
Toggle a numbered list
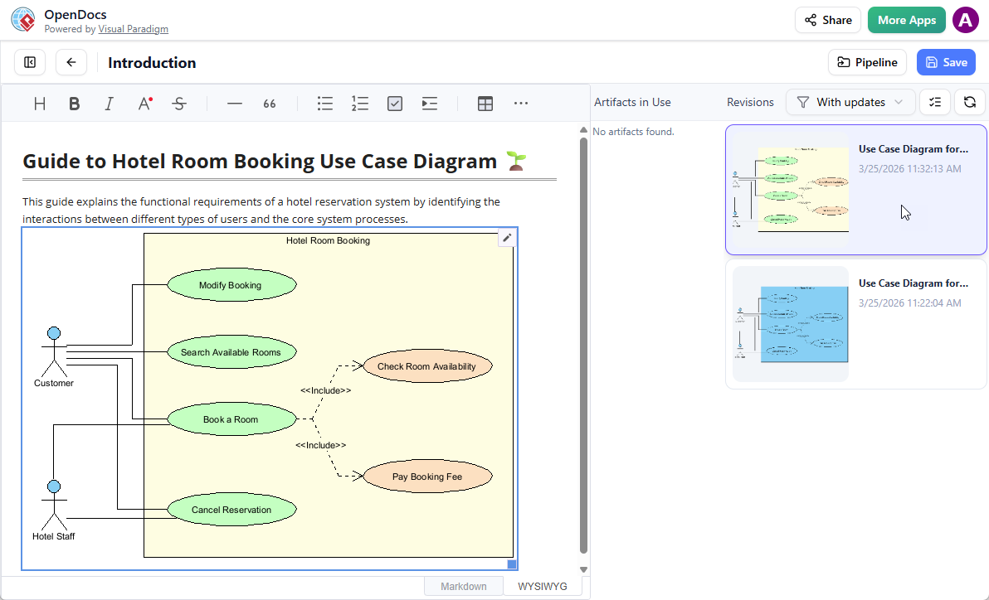tap(359, 103)
